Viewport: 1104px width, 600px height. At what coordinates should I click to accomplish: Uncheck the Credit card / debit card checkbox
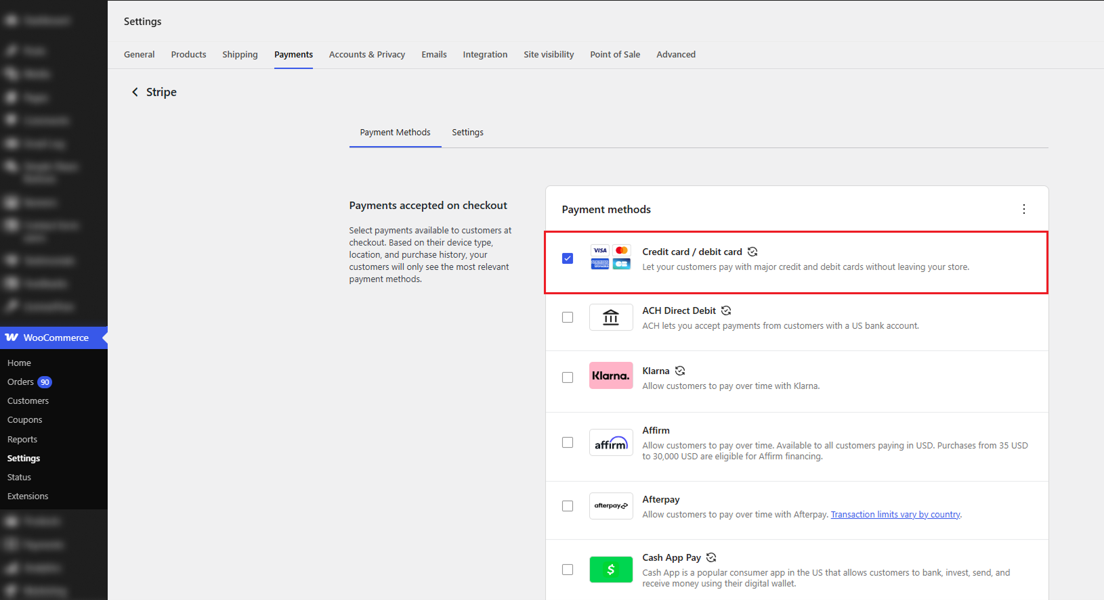pos(568,258)
